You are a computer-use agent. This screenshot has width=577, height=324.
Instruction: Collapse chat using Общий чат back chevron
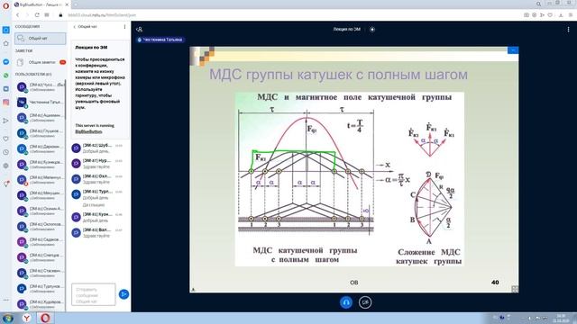tap(85, 26)
